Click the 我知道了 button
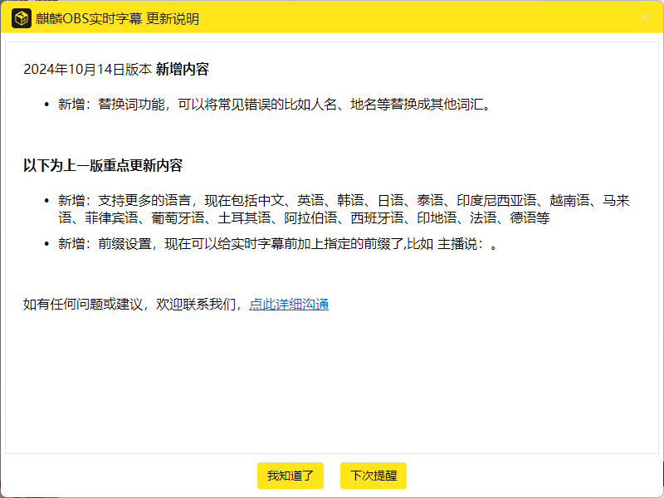This screenshot has height=498, width=664. 290,476
